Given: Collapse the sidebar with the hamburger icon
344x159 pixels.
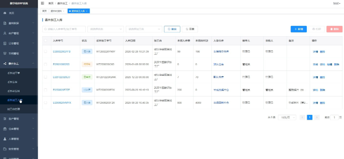Looking at the screenshot, I should coord(42,3).
